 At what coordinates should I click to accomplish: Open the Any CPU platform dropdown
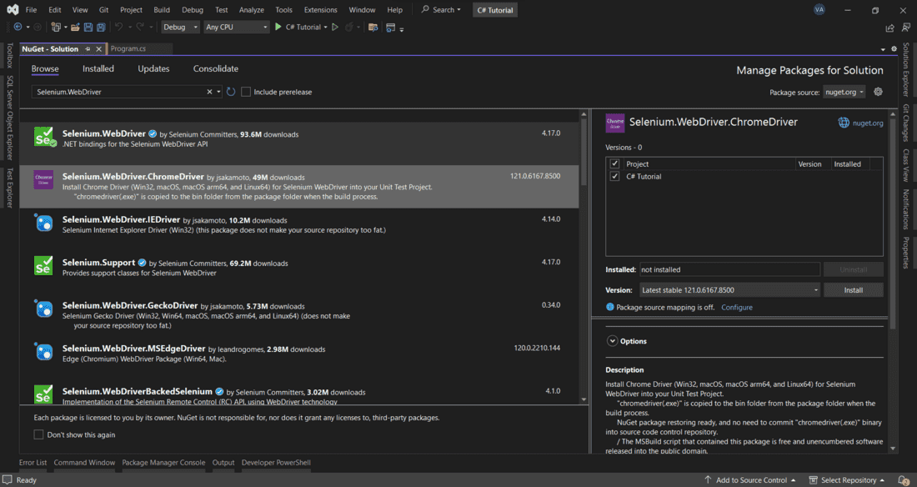[x=236, y=27]
